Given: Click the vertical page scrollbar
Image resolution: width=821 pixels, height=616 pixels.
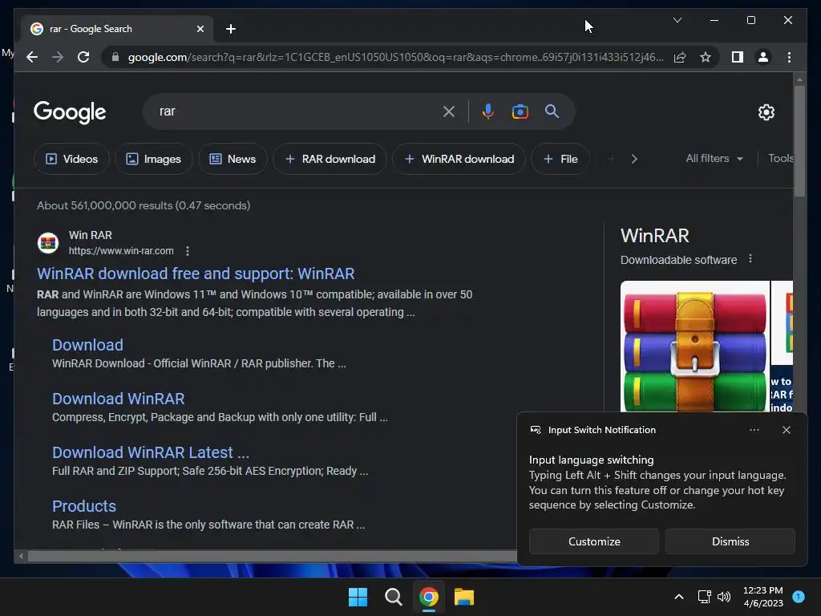Looking at the screenshot, I should click(x=799, y=141).
